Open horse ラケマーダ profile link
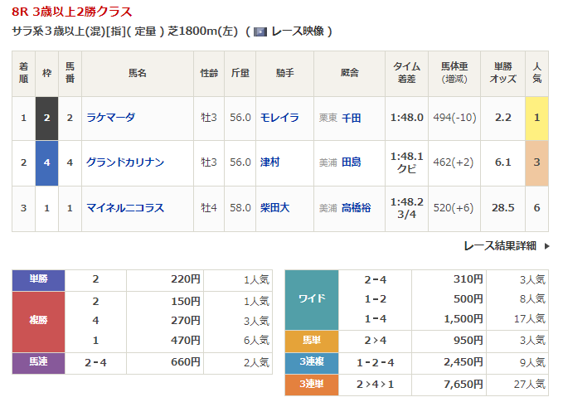 point(110,118)
